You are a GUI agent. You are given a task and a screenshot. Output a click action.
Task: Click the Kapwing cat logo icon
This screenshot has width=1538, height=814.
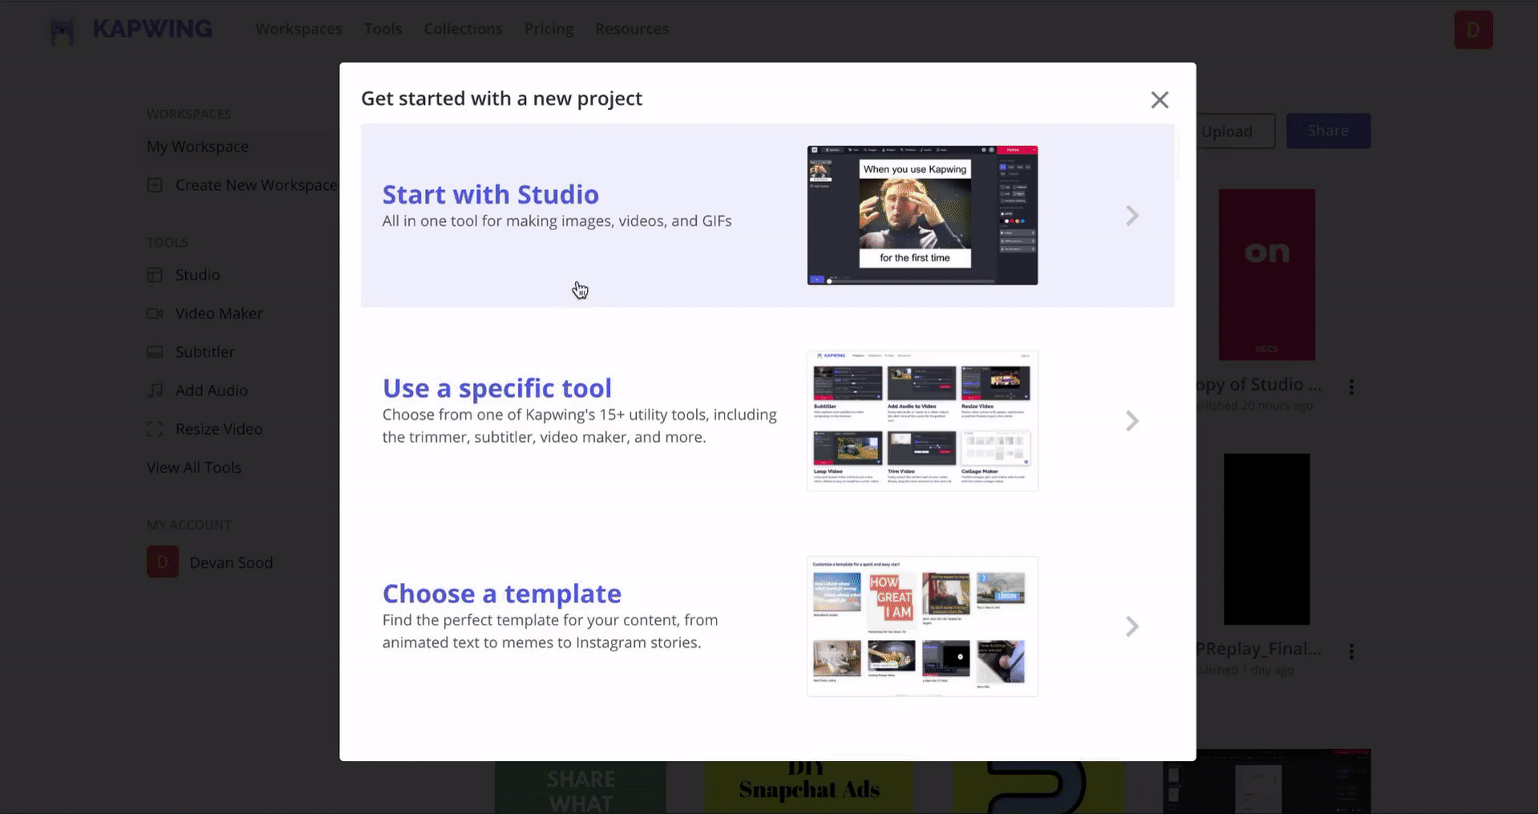pyautogui.click(x=62, y=30)
